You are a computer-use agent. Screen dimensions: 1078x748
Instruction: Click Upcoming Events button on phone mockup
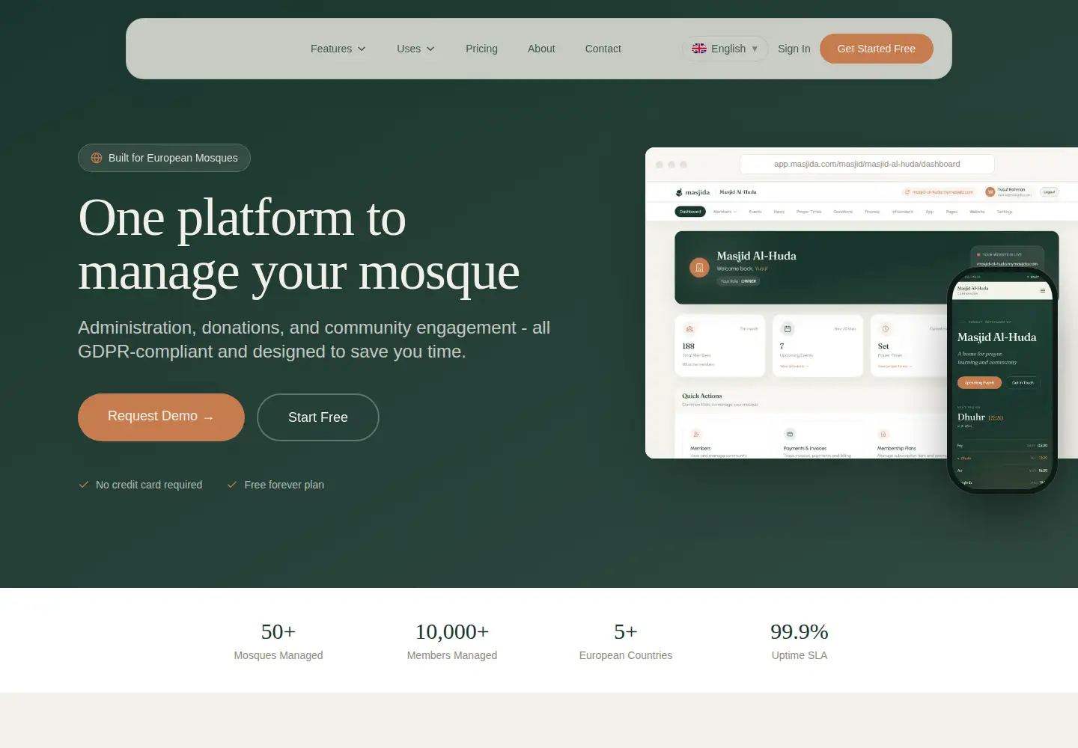pyautogui.click(x=980, y=382)
